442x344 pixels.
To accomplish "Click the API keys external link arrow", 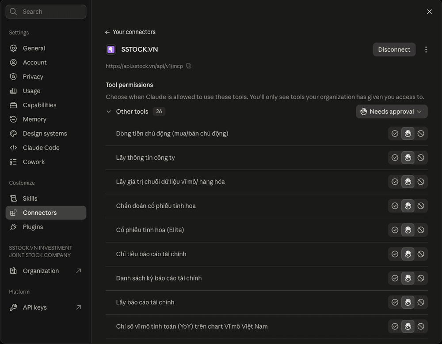I will click(79, 307).
